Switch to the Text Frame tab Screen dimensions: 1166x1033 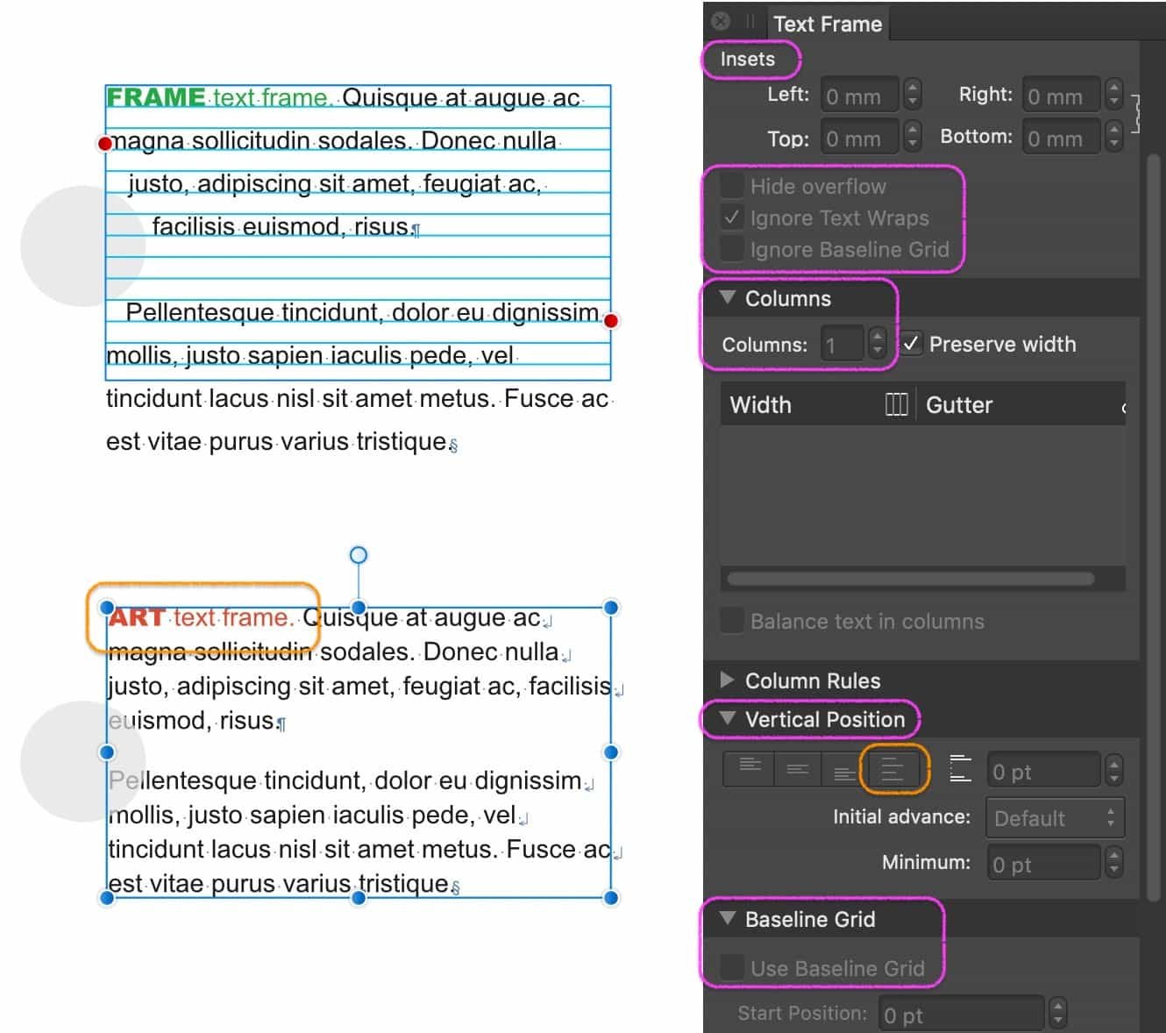point(827,24)
